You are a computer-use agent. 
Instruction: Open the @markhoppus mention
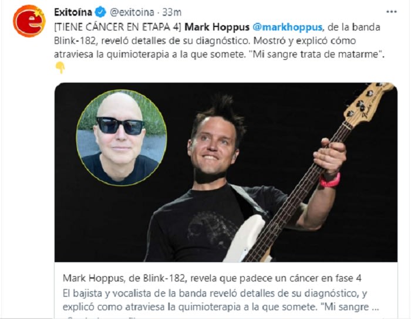(288, 27)
